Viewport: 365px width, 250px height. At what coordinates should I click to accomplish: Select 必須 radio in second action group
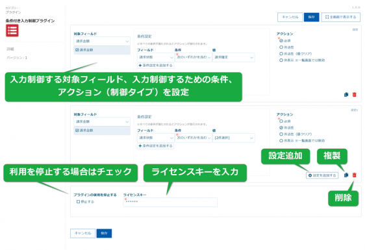coord(281,121)
